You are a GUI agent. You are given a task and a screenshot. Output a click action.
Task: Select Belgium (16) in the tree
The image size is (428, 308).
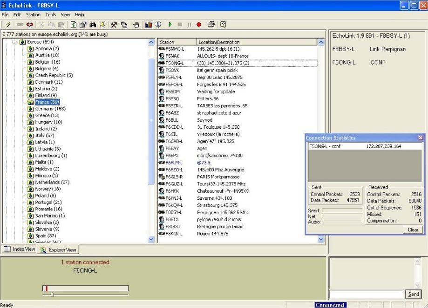coord(48,62)
